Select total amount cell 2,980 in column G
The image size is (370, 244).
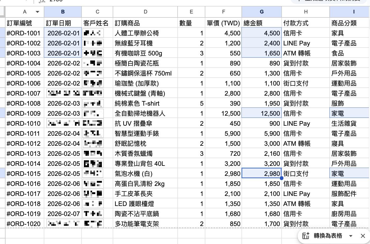(262, 173)
